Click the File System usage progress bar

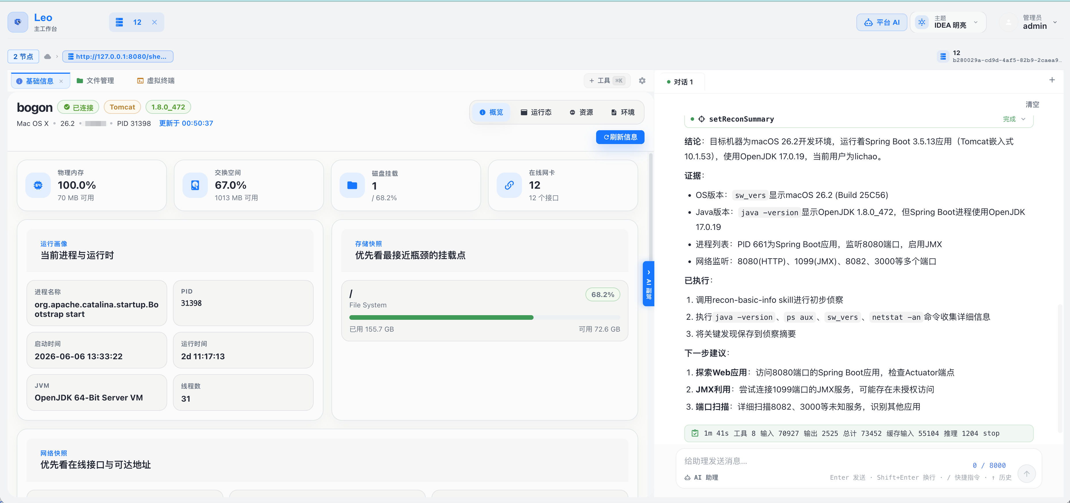click(484, 317)
